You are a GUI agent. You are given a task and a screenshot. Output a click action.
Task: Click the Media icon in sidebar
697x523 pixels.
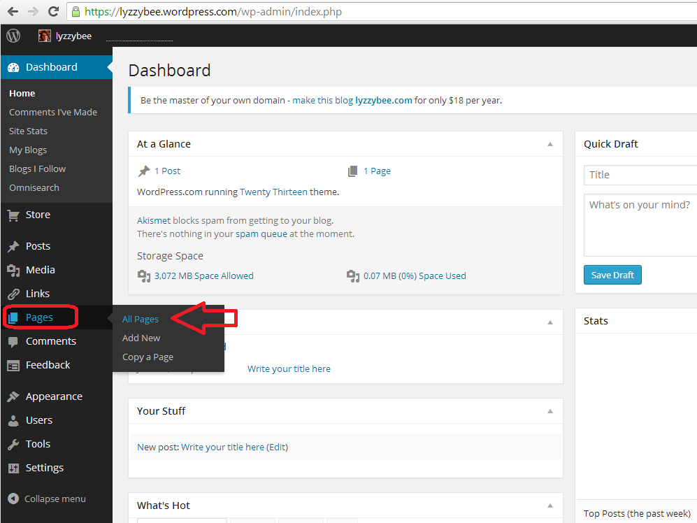[13, 271]
